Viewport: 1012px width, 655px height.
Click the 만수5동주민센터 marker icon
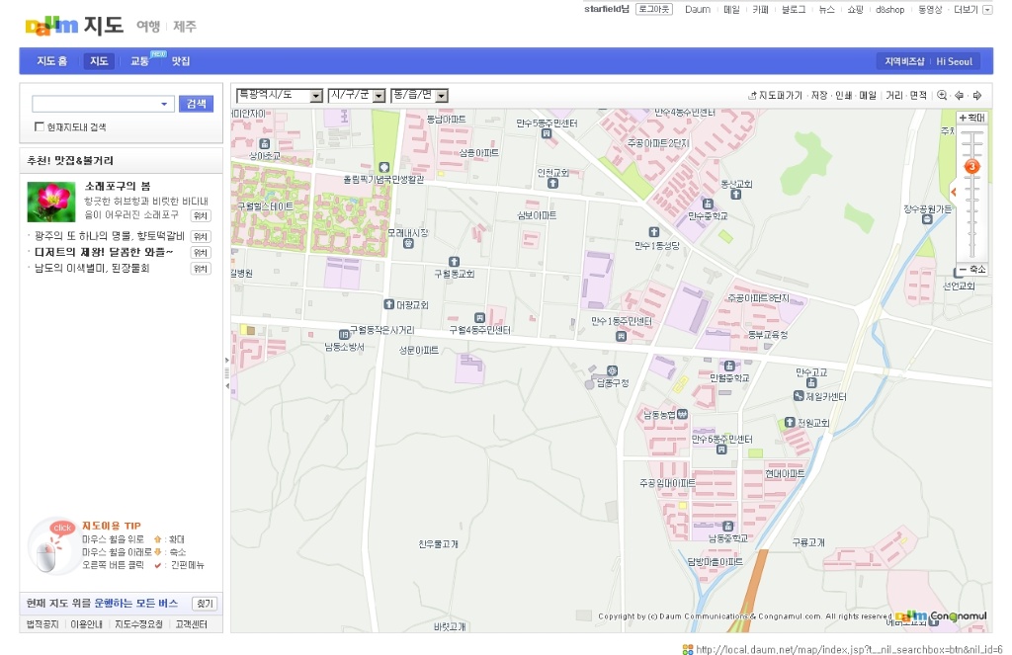point(546,133)
